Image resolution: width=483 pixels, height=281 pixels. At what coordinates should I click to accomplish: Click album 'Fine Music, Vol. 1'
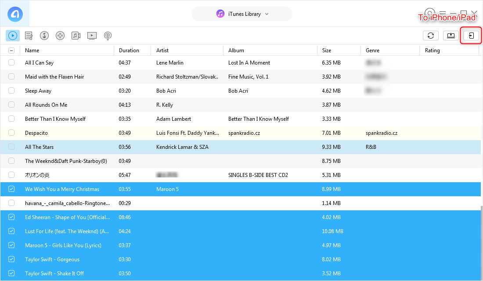(x=248, y=77)
